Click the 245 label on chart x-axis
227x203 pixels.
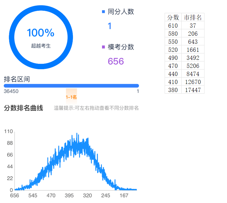105,195
